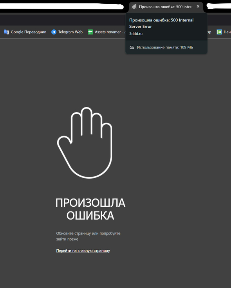Click the green E bookmark icon
Screen dimensions: 231x288
[219, 32]
